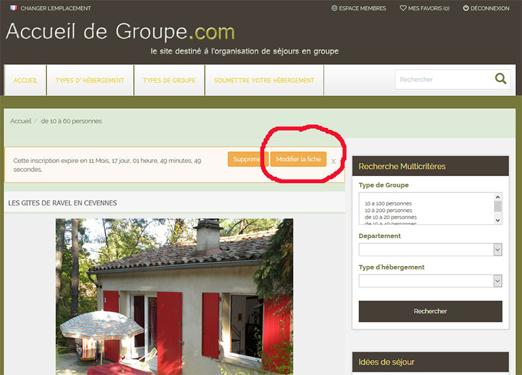This screenshot has height=375, width=522.
Task: Go to the Accueil menu tab
Action: 25,80
